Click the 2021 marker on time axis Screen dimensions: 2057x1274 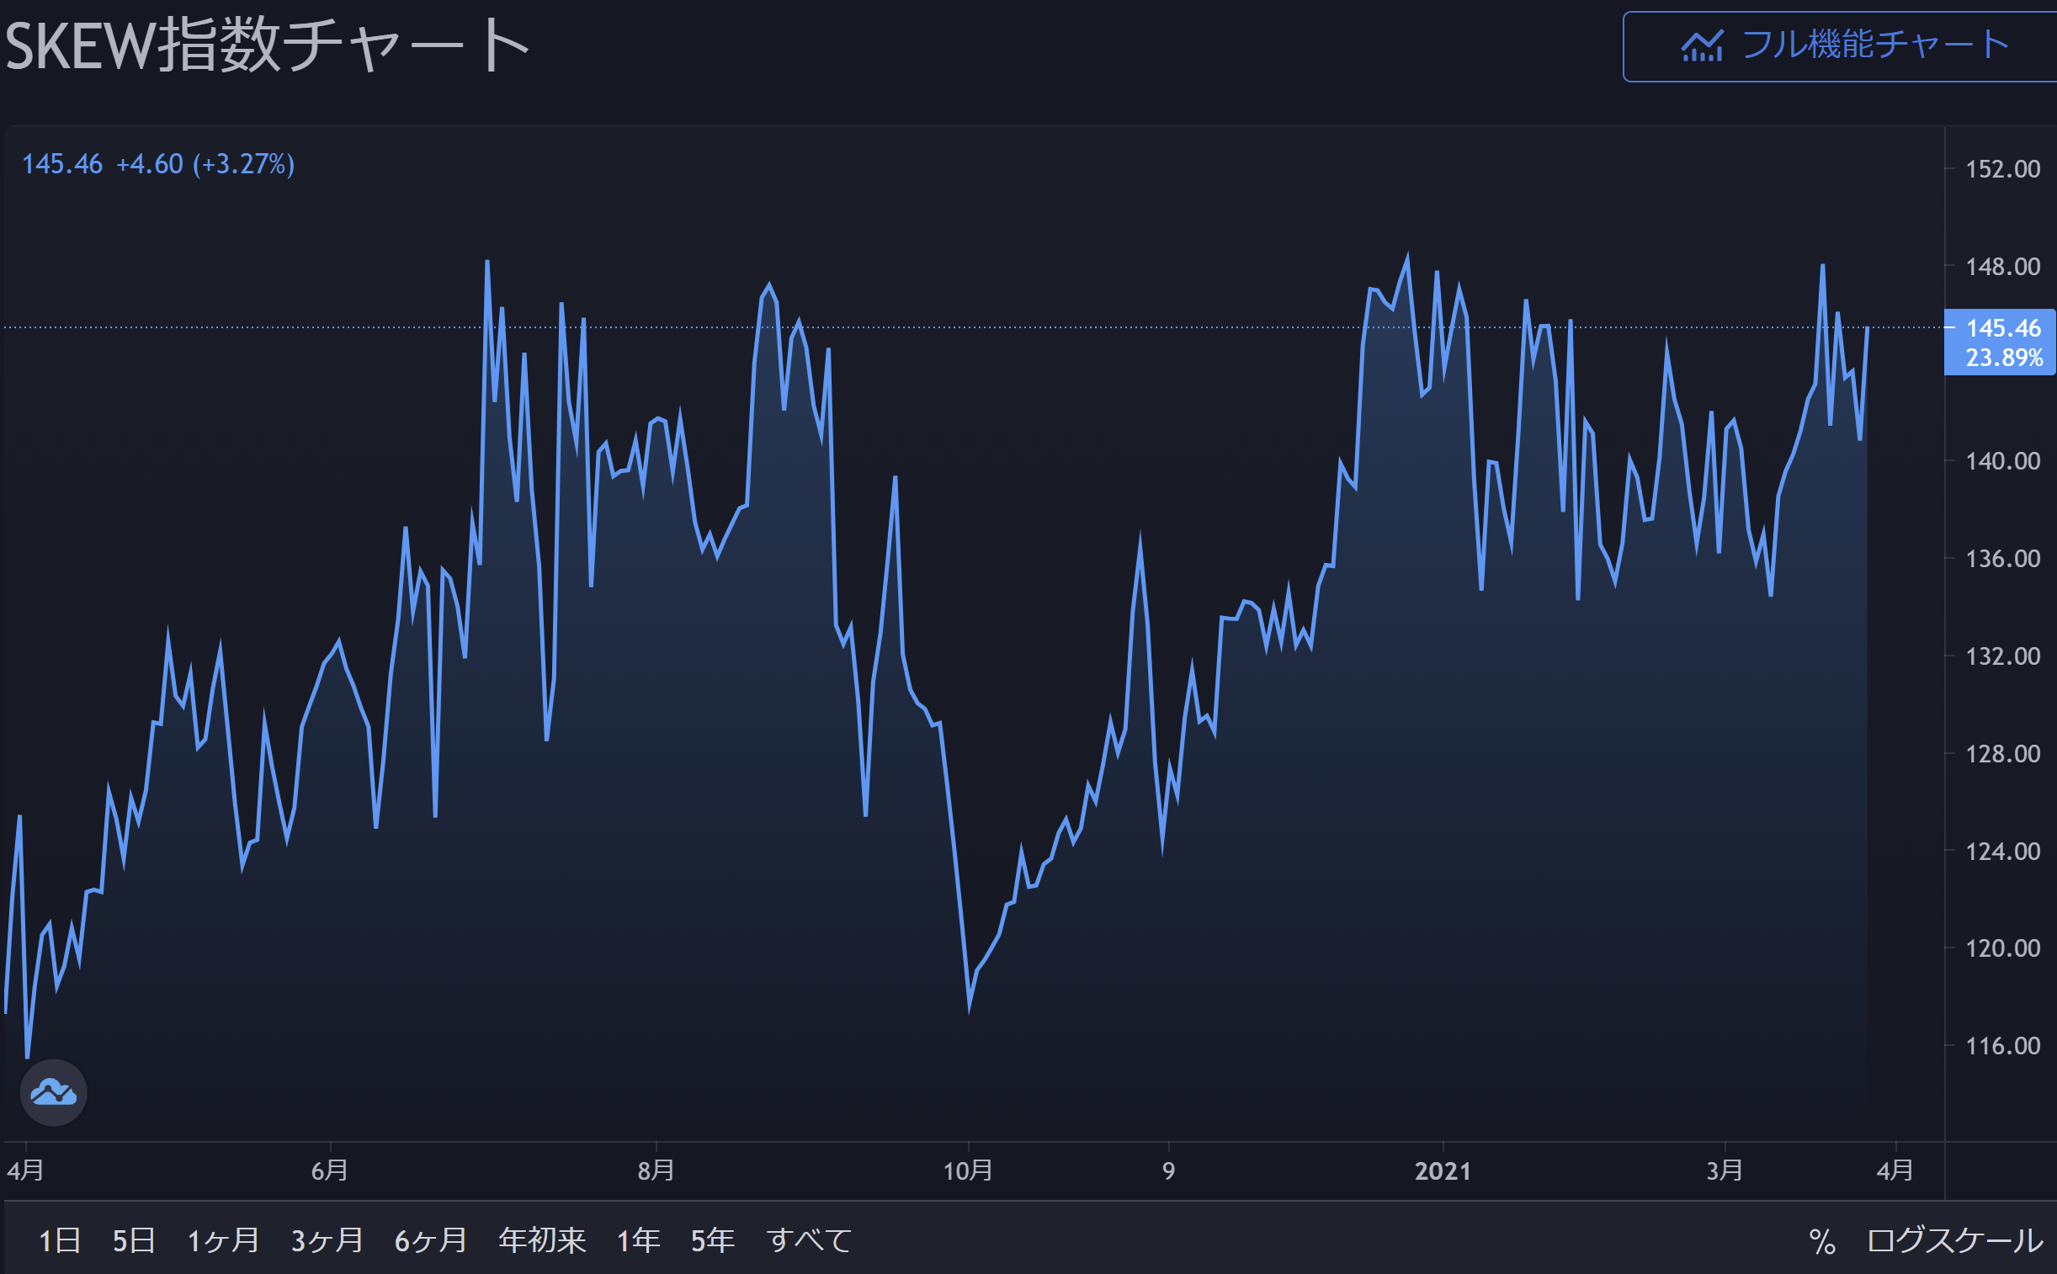(1443, 1170)
